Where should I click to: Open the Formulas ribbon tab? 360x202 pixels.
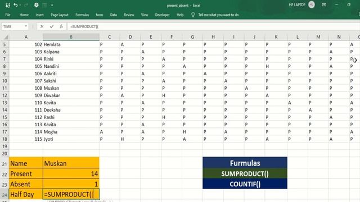click(82, 15)
